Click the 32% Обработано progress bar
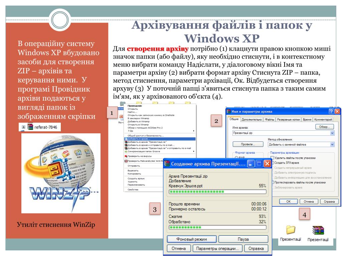The height and width of the screenshot is (256, 342). pyautogui.click(x=217, y=227)
